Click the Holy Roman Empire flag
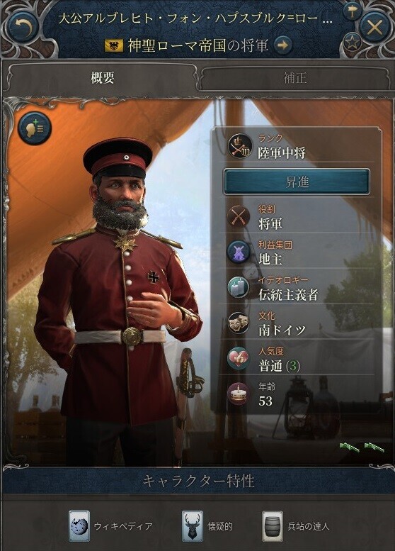 click(114, 45)
